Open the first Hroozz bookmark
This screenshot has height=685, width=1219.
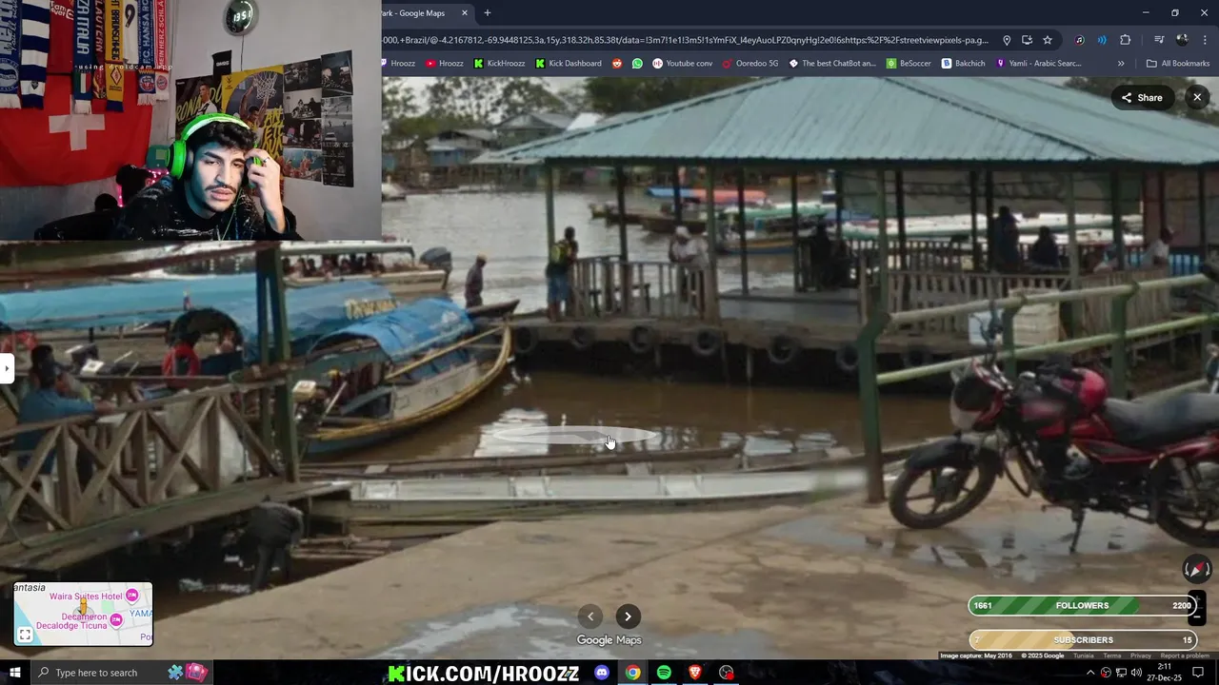coord(400,64)
